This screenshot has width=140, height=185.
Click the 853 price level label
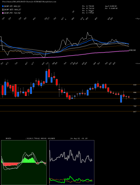tap(135, 85)
